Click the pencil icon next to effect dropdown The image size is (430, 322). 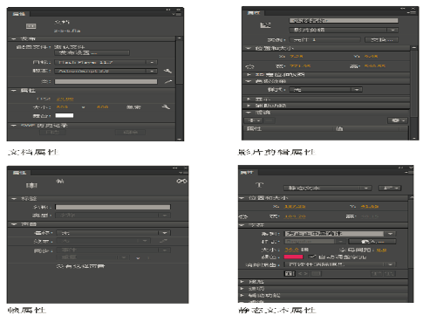(163, 241)
